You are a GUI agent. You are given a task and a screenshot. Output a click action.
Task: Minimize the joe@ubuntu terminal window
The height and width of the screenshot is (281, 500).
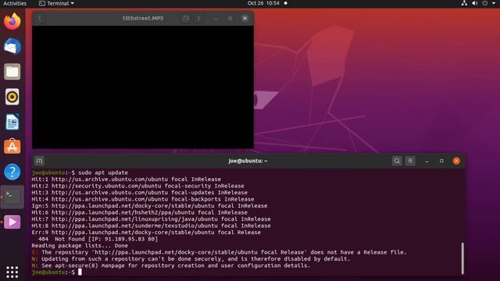427,161
